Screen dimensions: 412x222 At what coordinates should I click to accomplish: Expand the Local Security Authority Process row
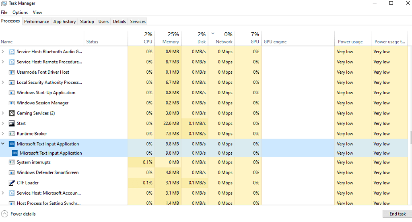click(3, 83)
